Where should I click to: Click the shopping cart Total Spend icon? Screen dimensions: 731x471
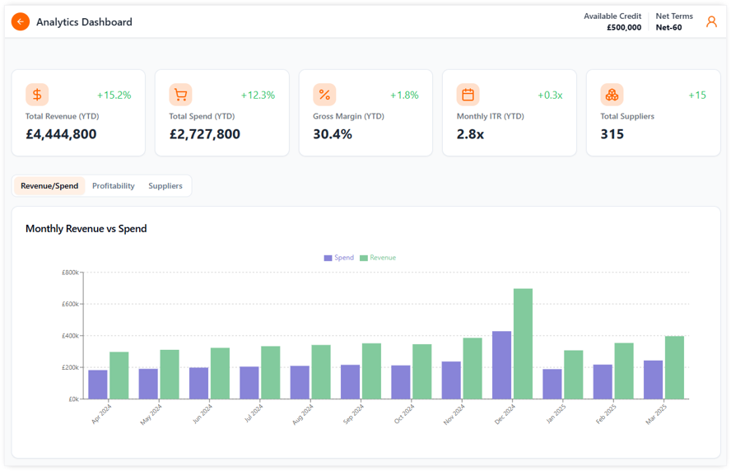[180, 95]
